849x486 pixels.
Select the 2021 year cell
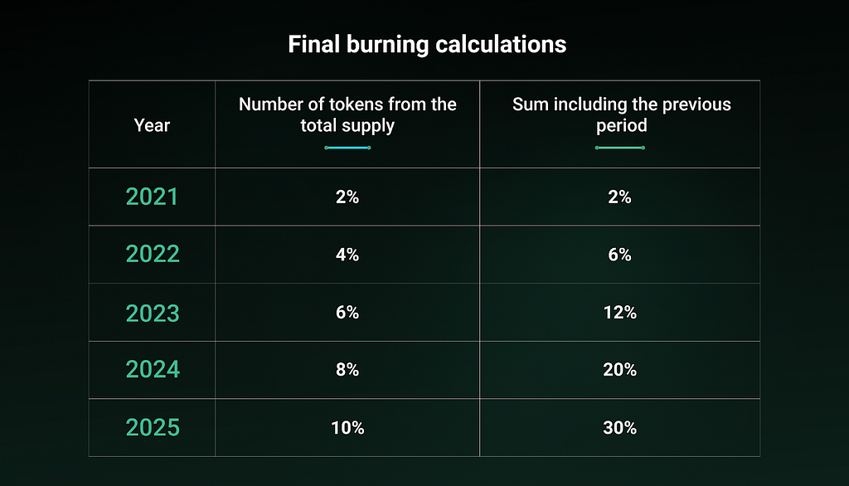click(152, 197)
